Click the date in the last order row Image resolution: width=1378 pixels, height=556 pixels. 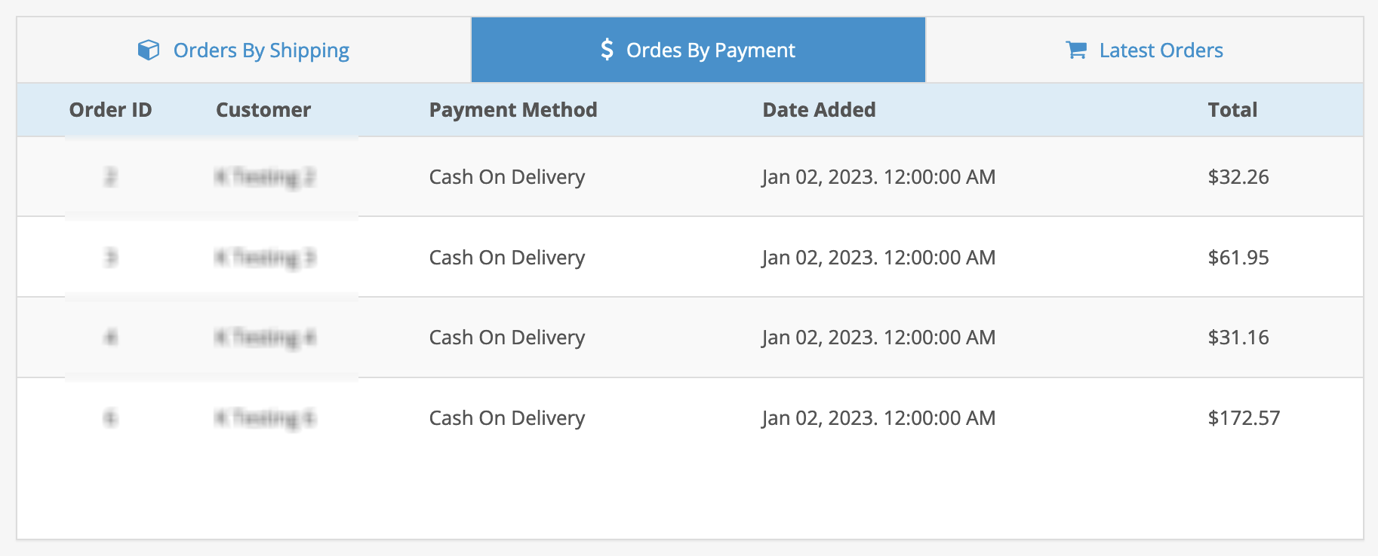[878, 417]
